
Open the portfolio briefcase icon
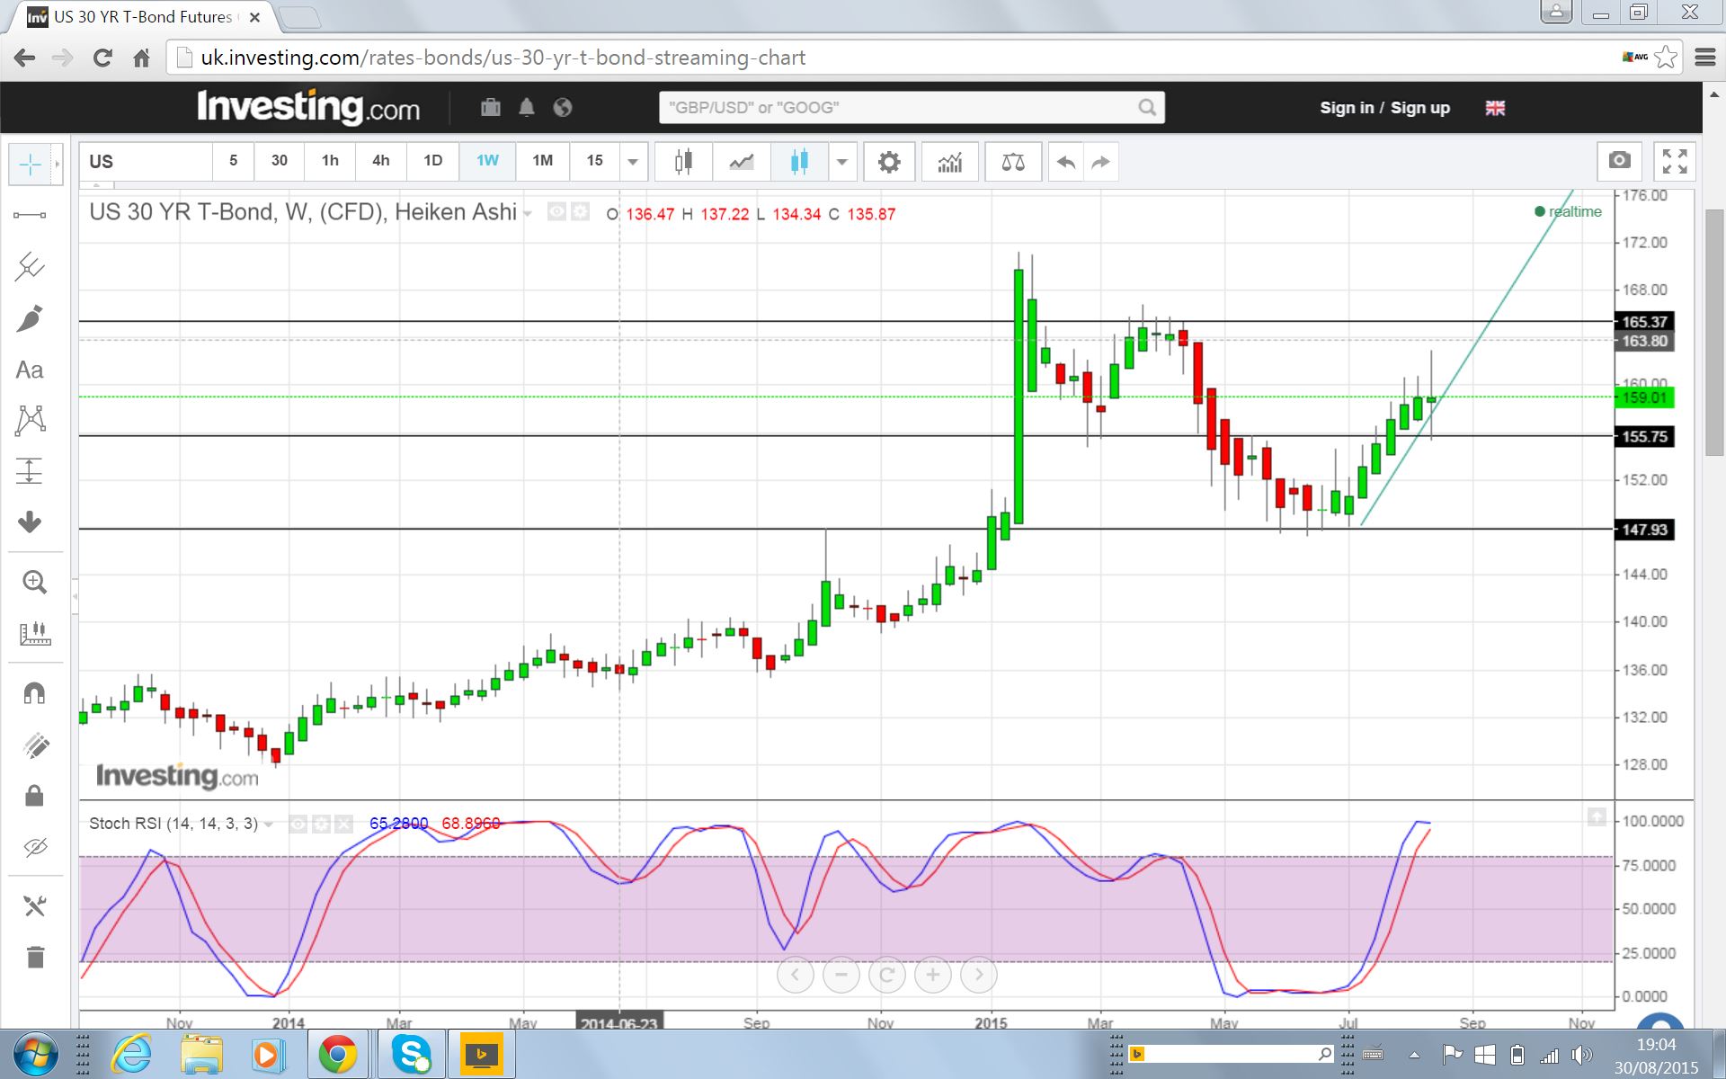(x=490, y=108)
